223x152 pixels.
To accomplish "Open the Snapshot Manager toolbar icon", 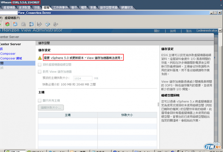I will click(31, 24).
